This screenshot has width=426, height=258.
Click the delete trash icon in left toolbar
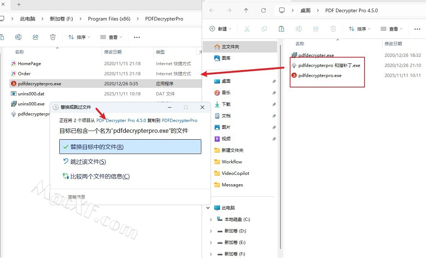tap(53, 37)
